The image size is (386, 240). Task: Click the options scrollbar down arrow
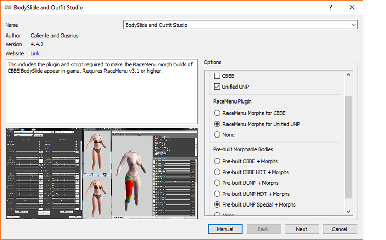(x=348, y=212)
